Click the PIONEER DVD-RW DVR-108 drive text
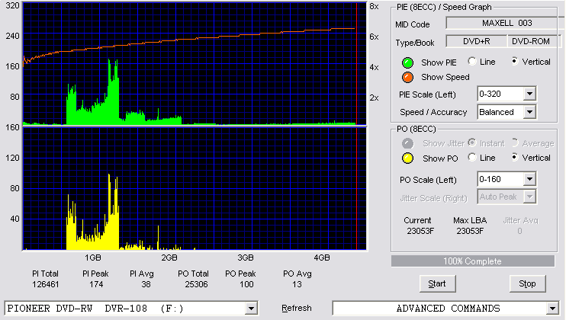566x320 pixels. [x=95, y=309]
